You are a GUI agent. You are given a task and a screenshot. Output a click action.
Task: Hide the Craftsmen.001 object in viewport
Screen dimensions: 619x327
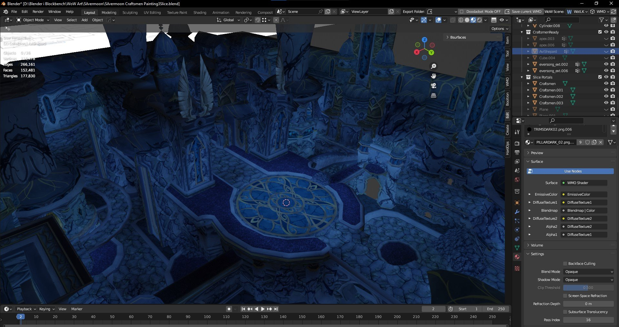pos(606,90)
